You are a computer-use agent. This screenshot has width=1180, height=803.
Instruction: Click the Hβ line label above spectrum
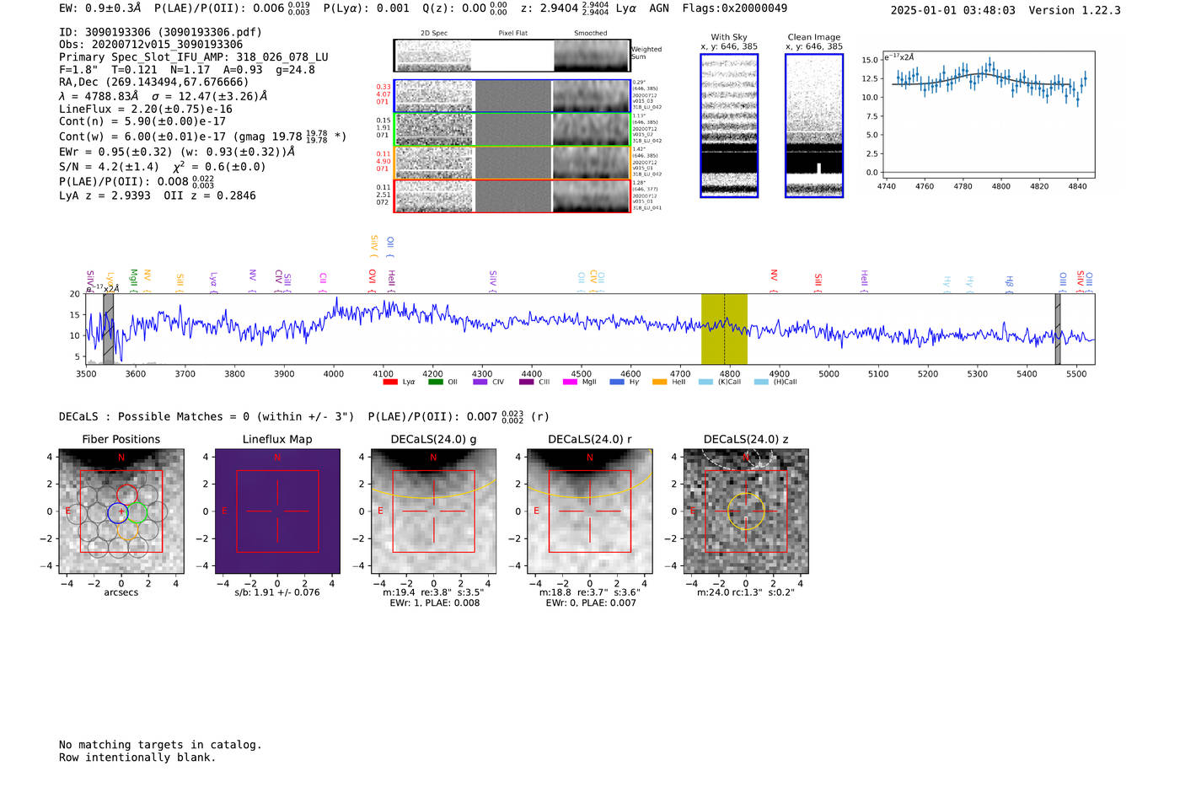(1009, 282)
